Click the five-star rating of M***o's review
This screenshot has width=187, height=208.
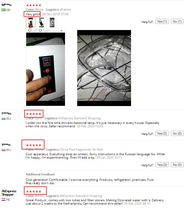[34, 5]
